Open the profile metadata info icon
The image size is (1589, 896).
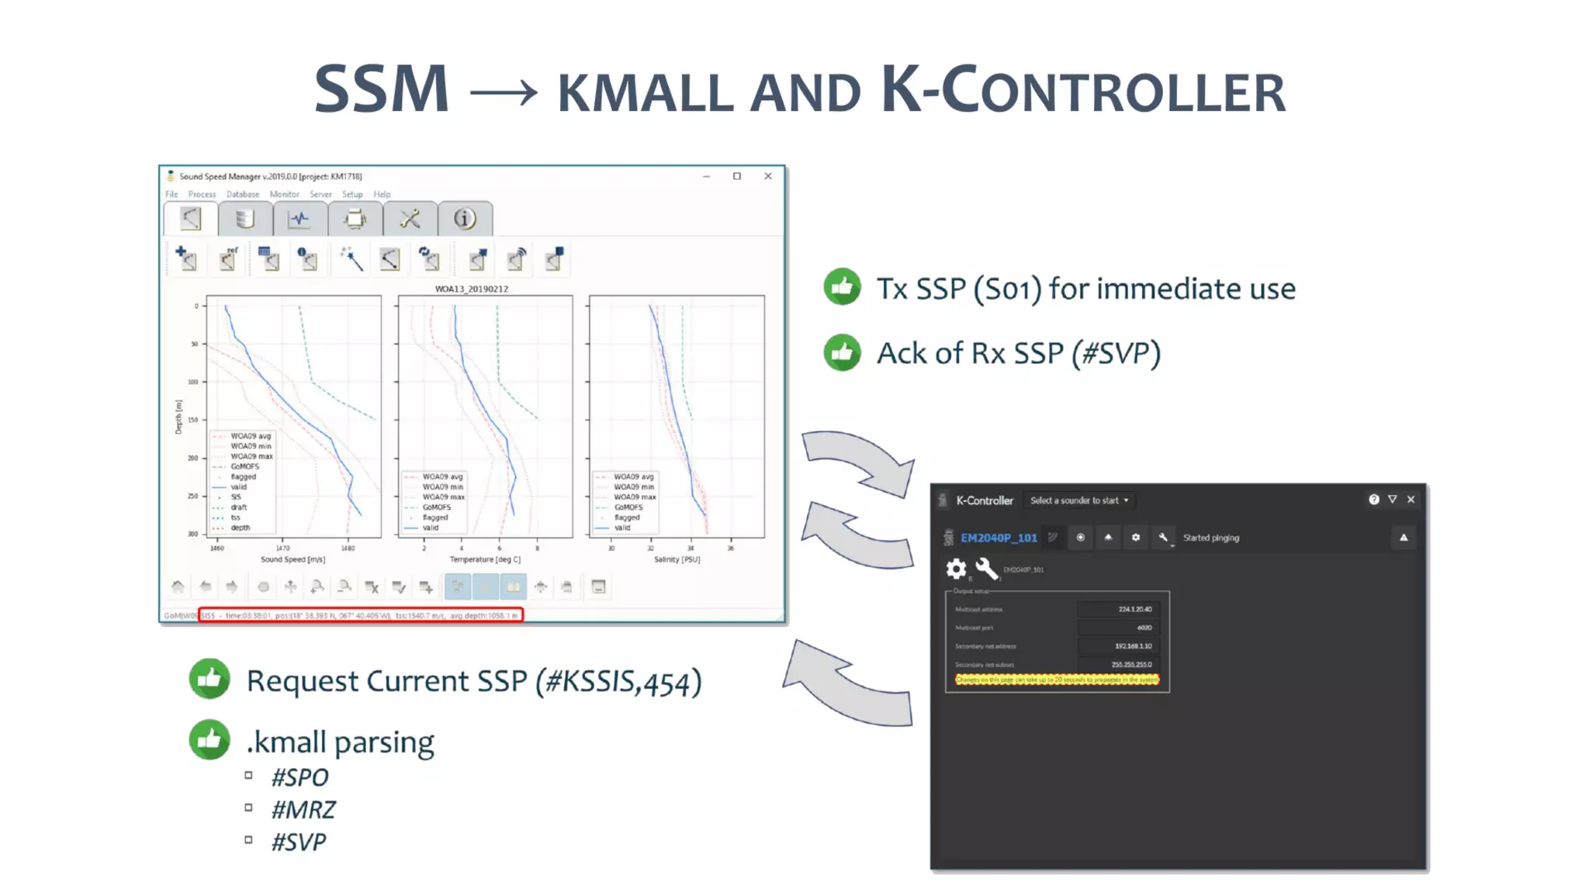pyautogui.click(x=307, y=258)
